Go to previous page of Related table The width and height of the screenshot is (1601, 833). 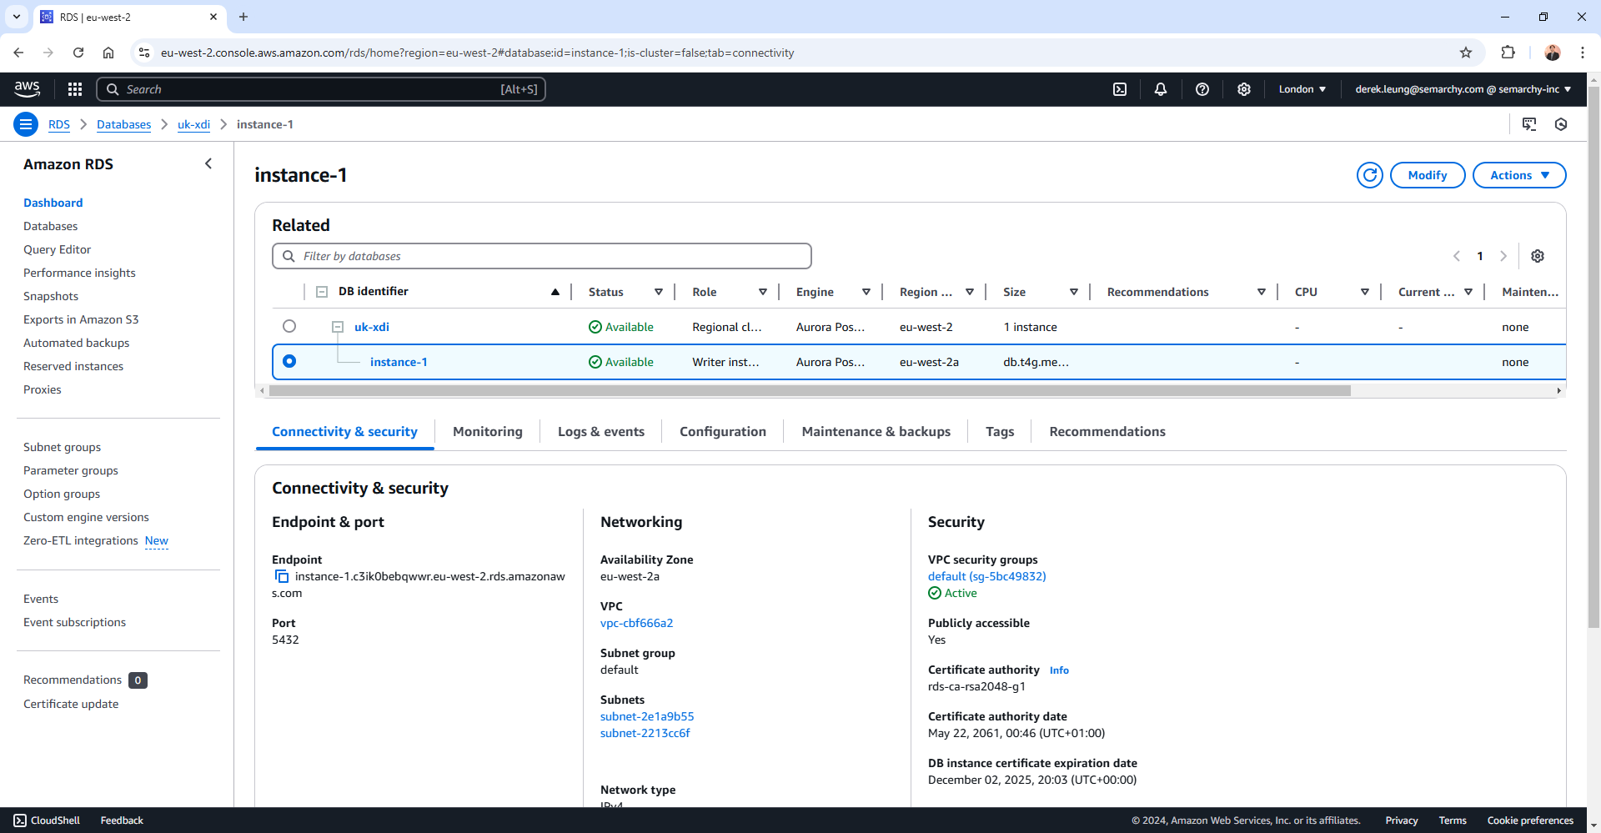coord(1457,256)
